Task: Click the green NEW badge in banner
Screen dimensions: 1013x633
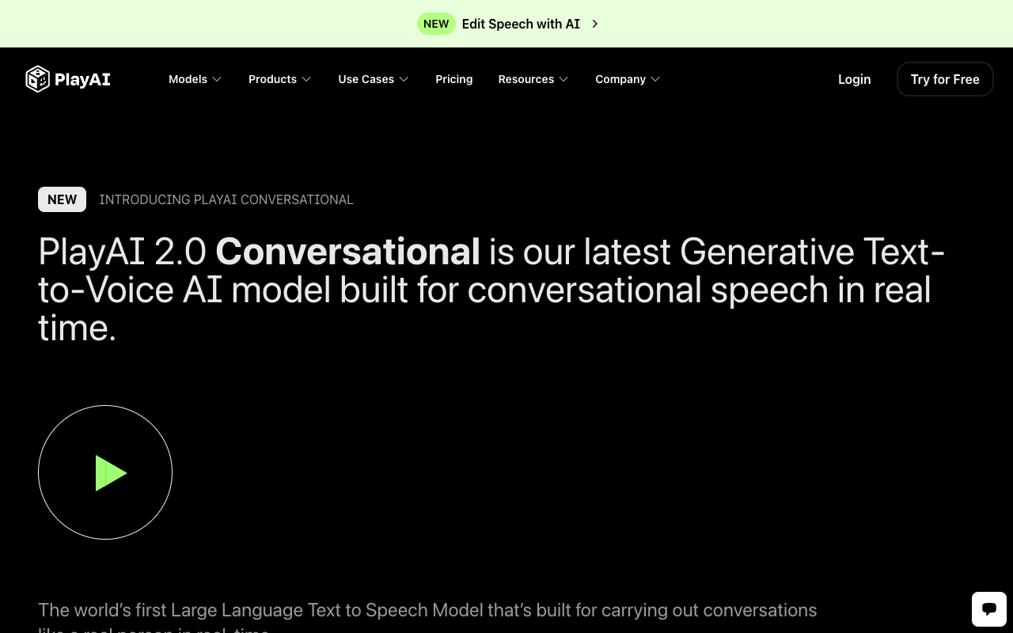Action: tap(436, 24)
